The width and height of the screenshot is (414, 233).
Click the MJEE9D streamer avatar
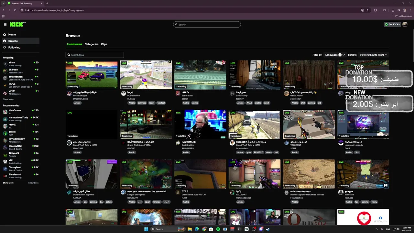pyautogui.click(x=124, y=94)
